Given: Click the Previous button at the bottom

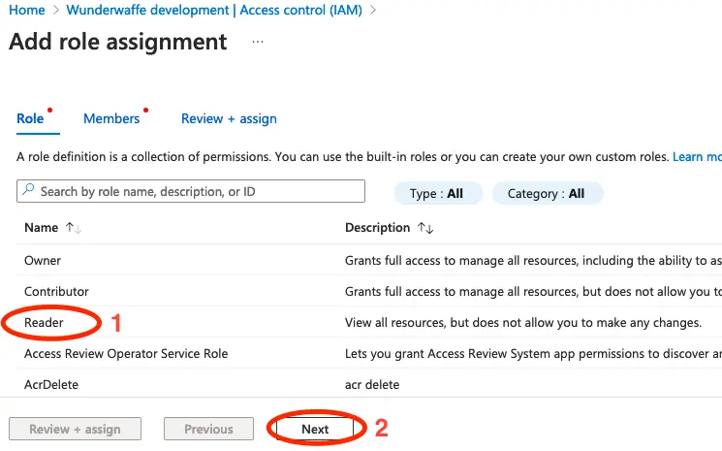Looking at the screenshot, I should point(208,429).
